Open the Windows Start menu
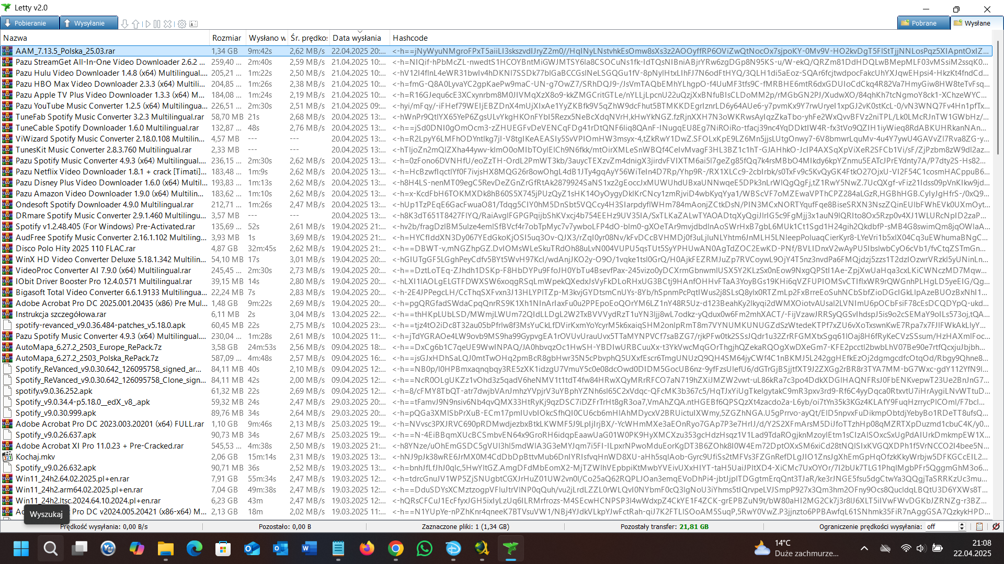The height and width of the screenshot is (564, 1004). tap(21, 548)
